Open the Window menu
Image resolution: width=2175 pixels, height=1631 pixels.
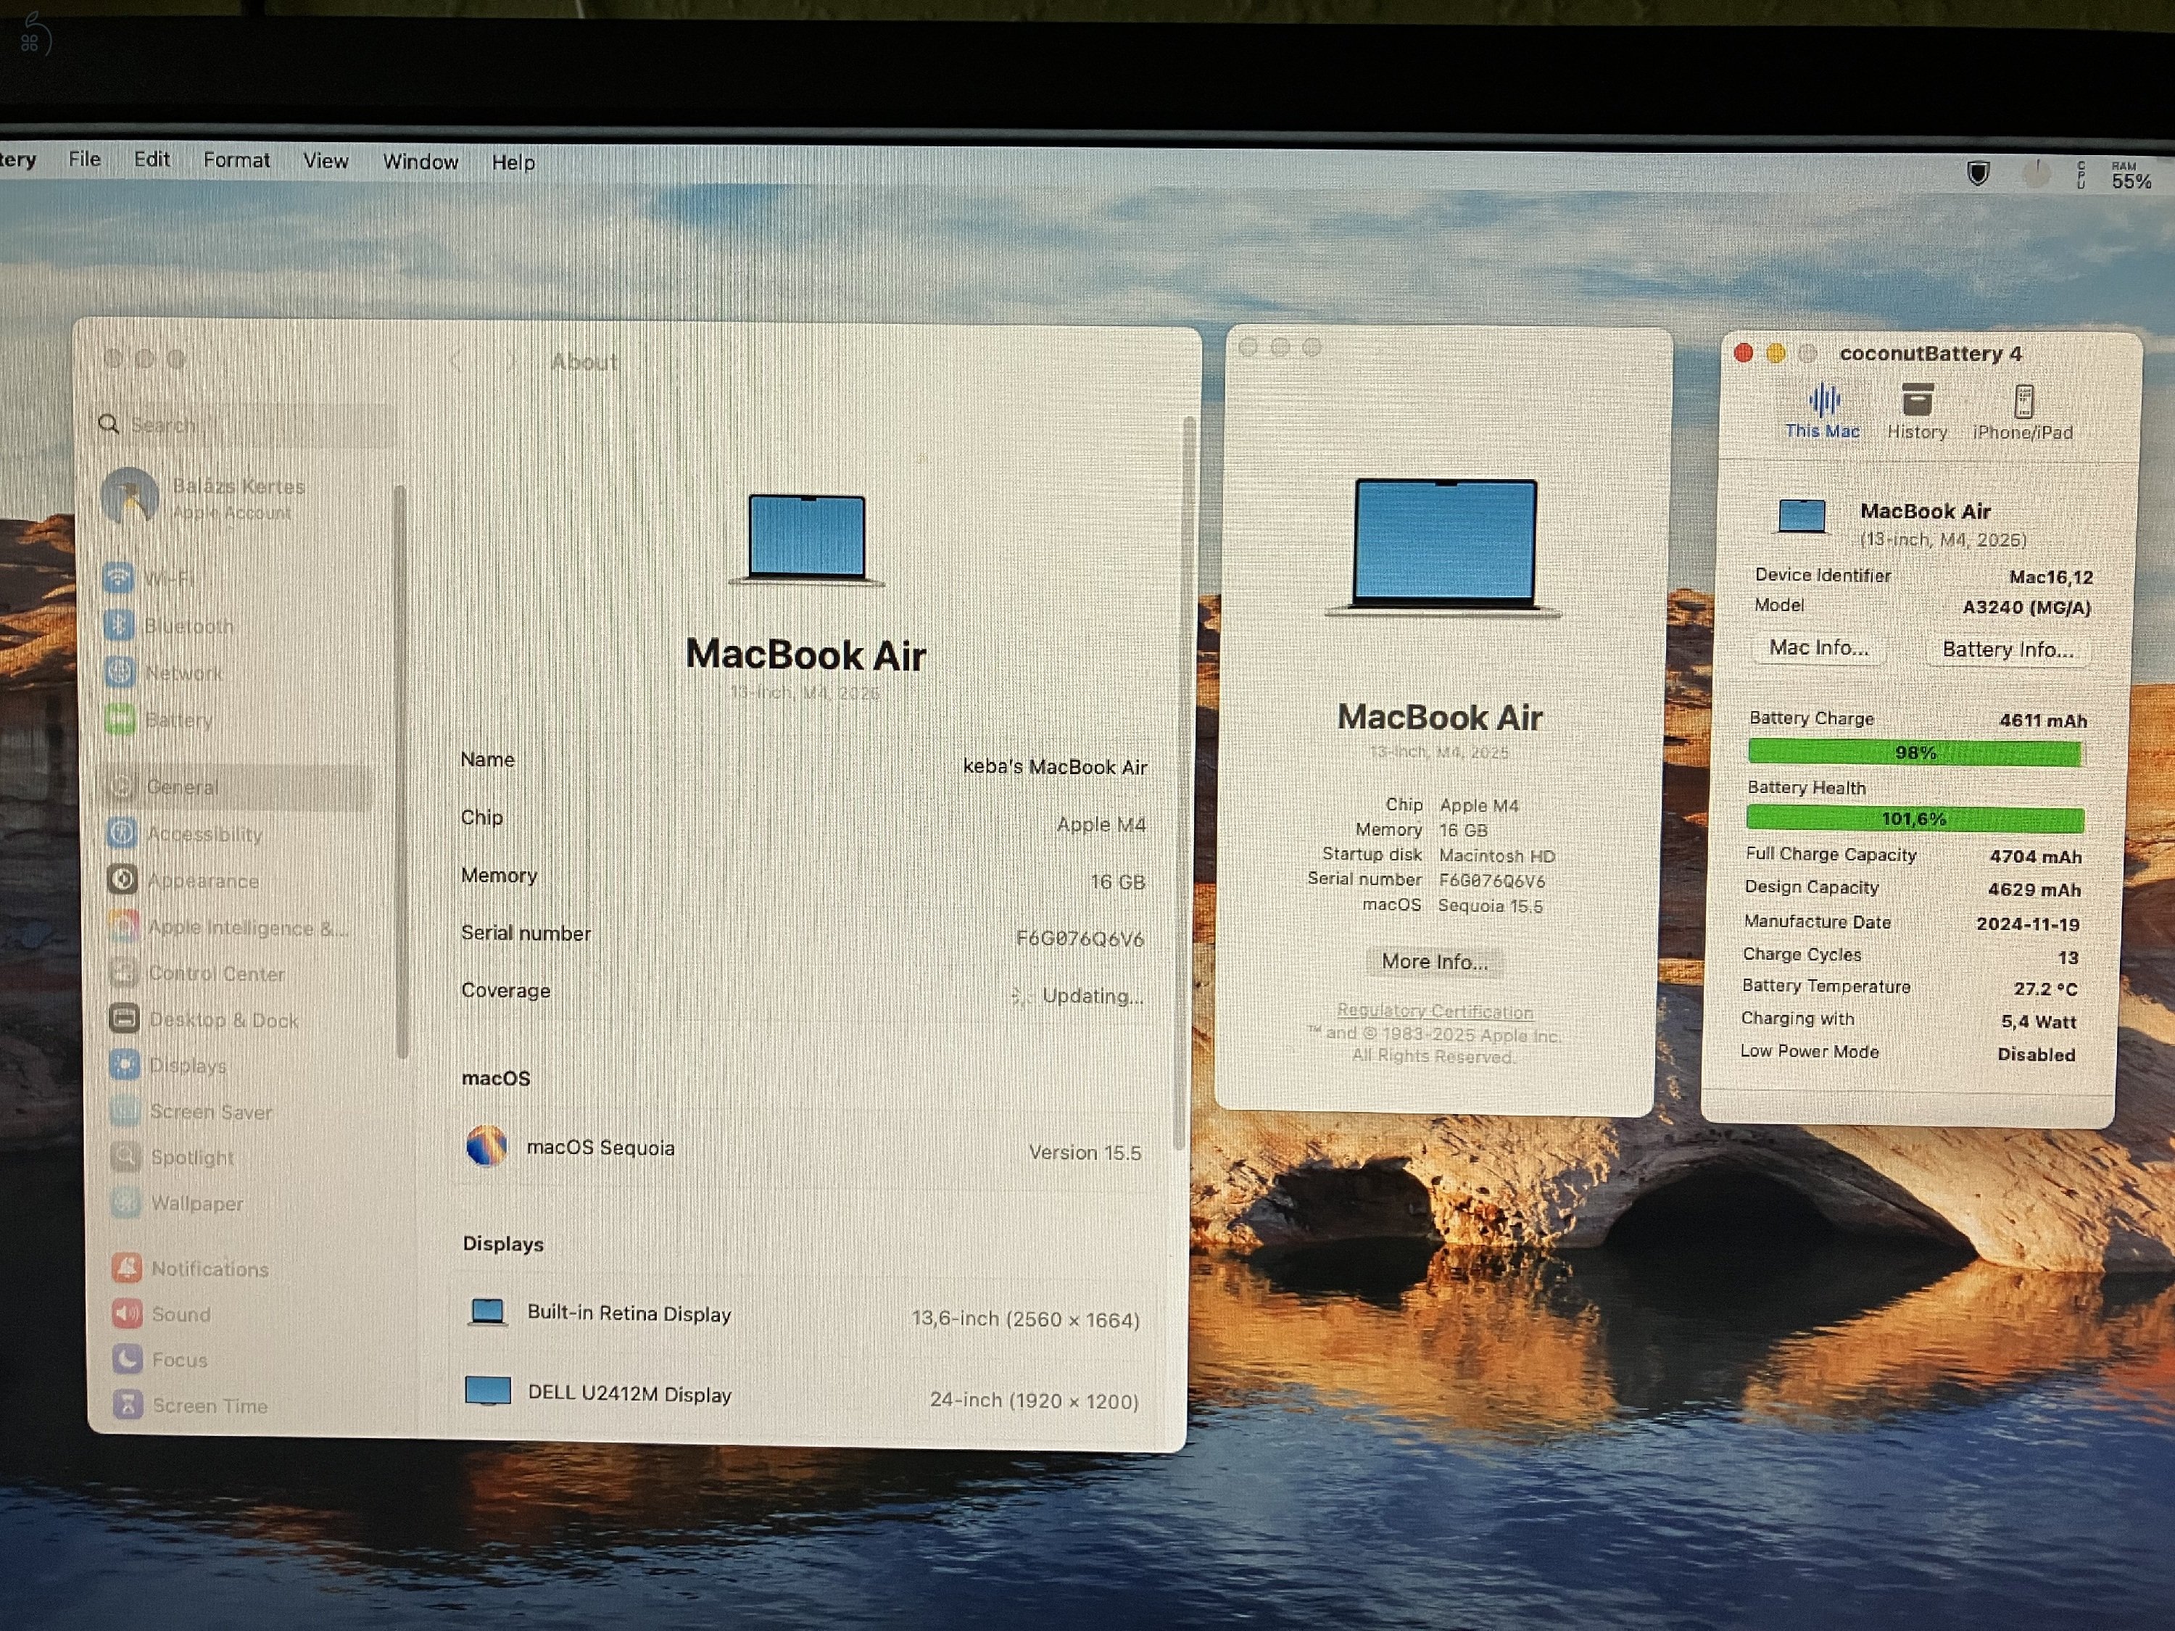pos(420,162)
